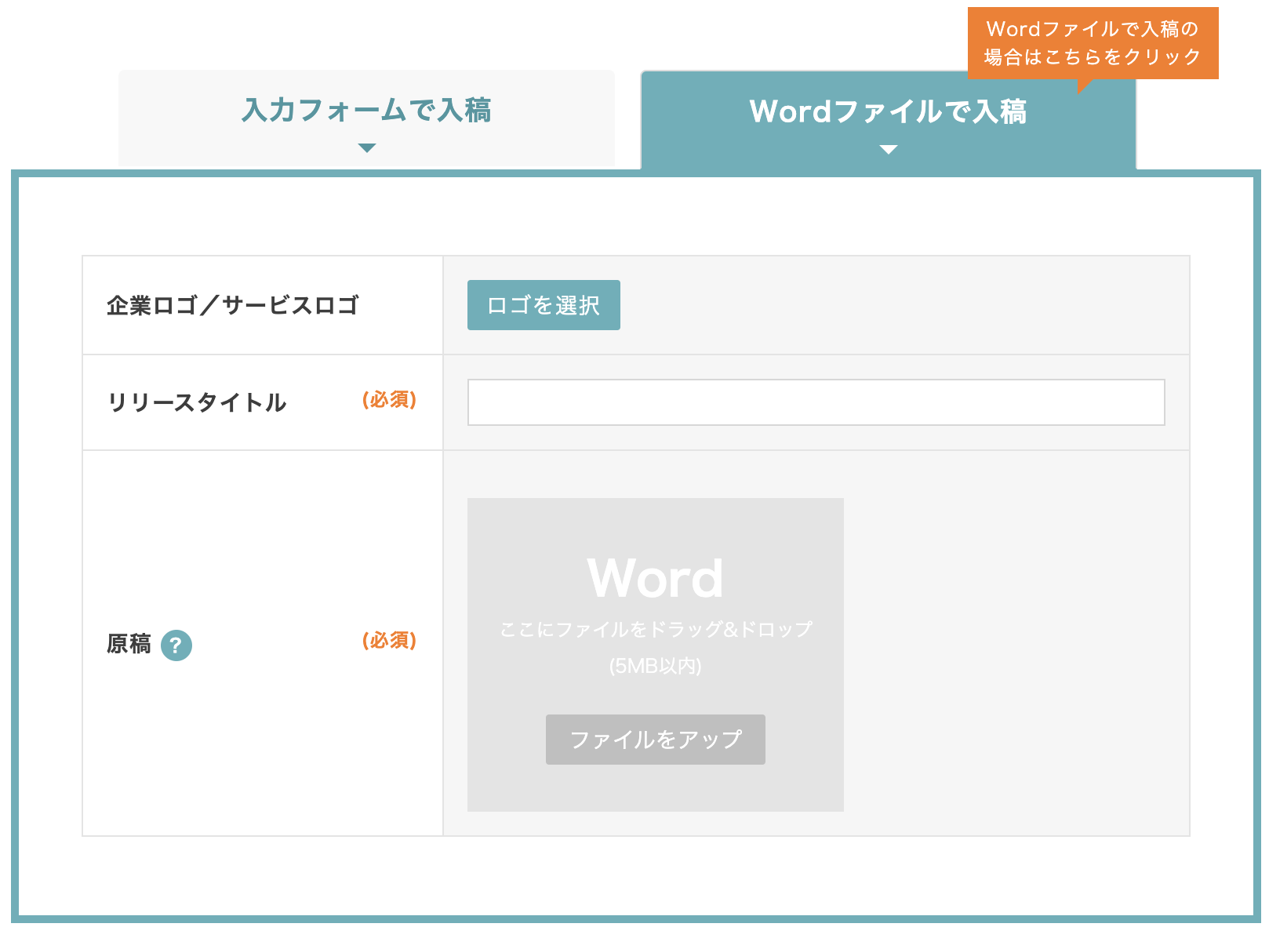
Task: Click the orange Wordファイル callout bubble
Action: tap(1092, 43)
